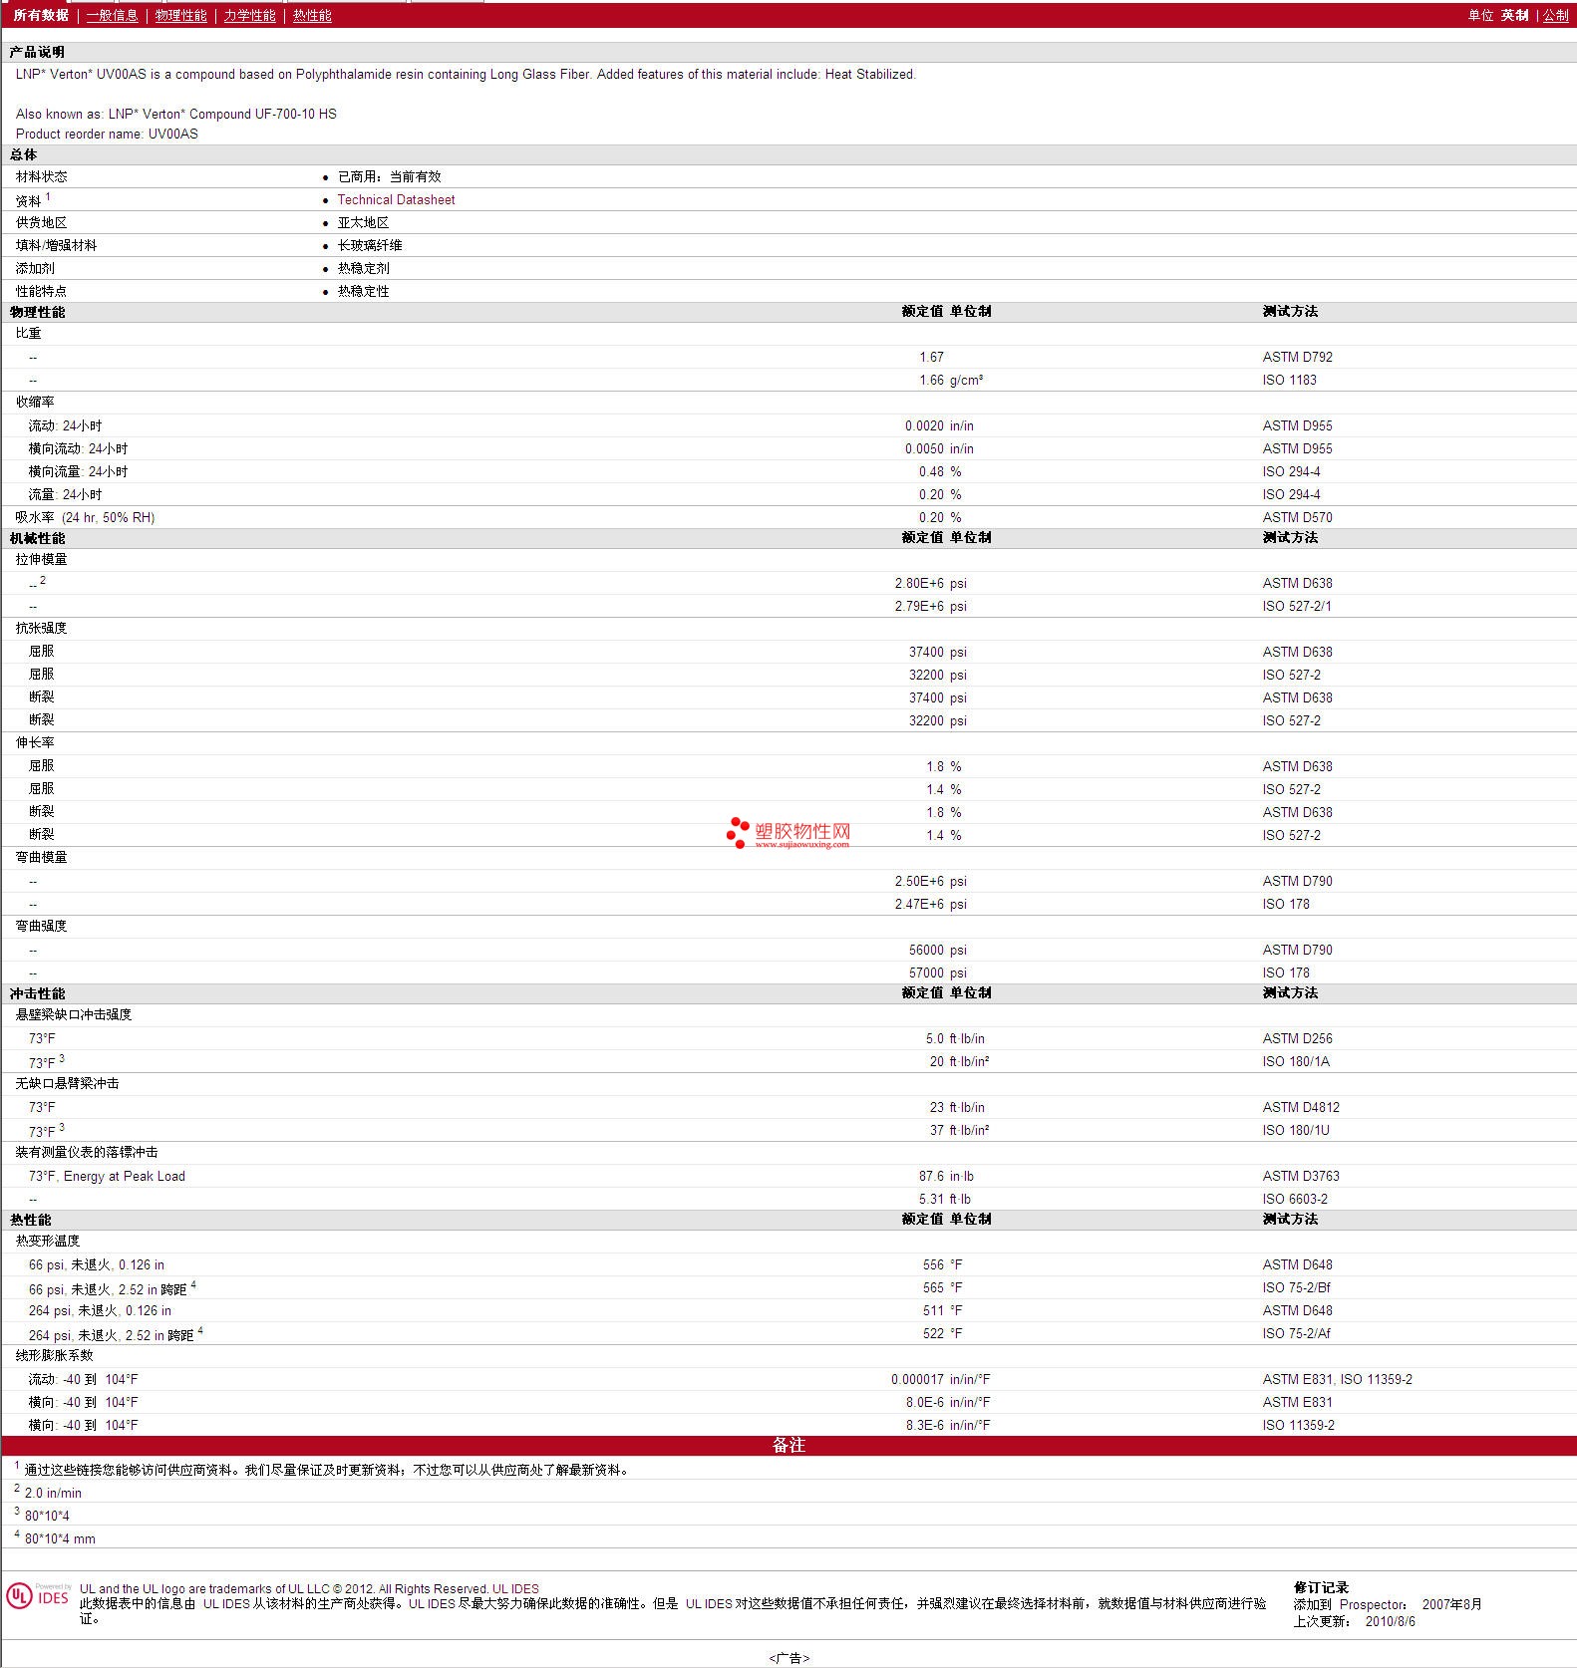The image size is (1577, 1668).
Task: Open the Technical Datasheet link
Action: click(x=396, y=199)
